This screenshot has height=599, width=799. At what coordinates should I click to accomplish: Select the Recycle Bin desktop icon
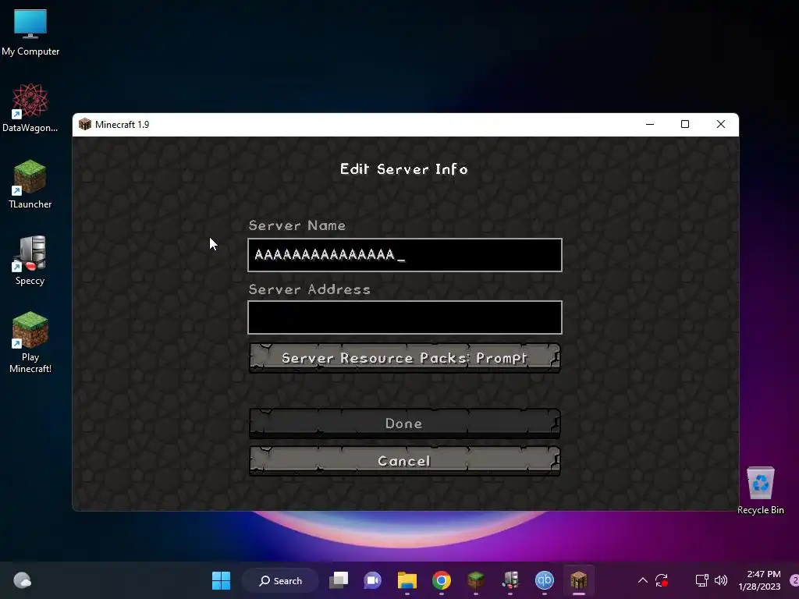(760, 490)
